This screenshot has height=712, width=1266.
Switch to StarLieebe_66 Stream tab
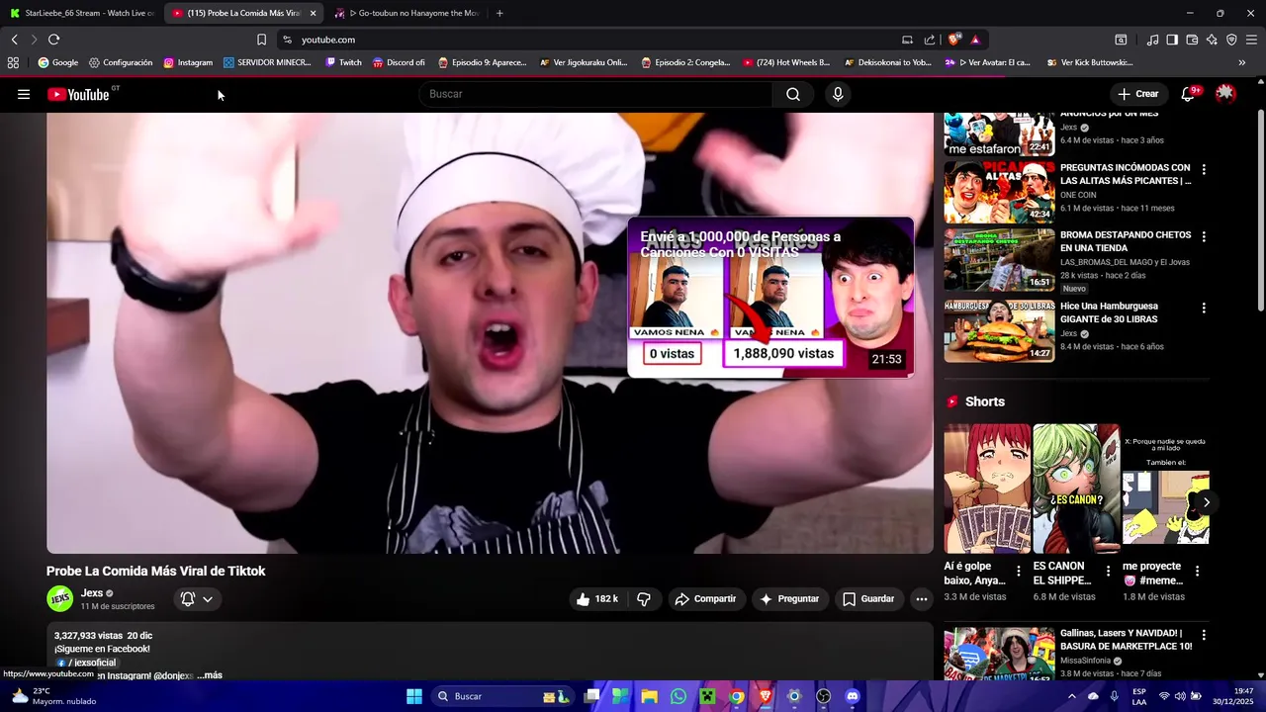(82, 13)
